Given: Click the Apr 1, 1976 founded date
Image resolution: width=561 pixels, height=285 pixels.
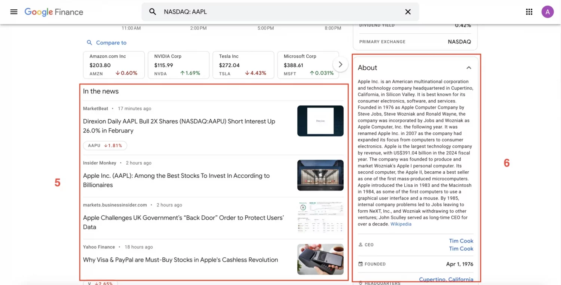Looking at the screenshot, I should [x=460, y=264].
